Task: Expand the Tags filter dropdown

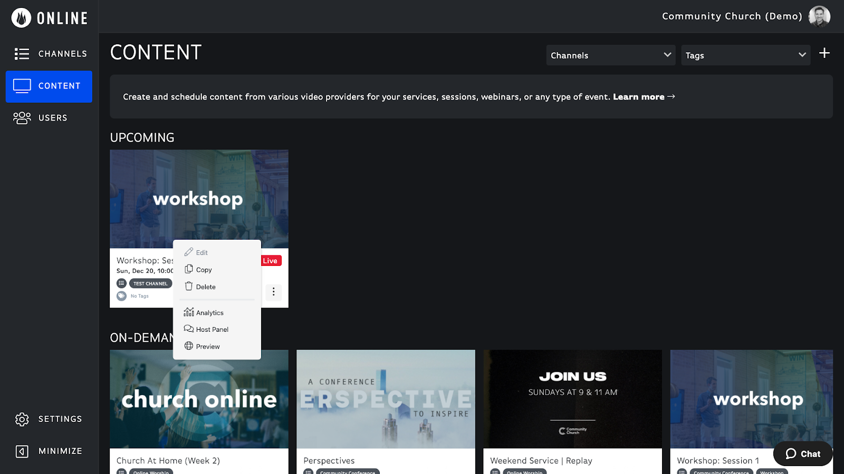Action: point(746,55)
